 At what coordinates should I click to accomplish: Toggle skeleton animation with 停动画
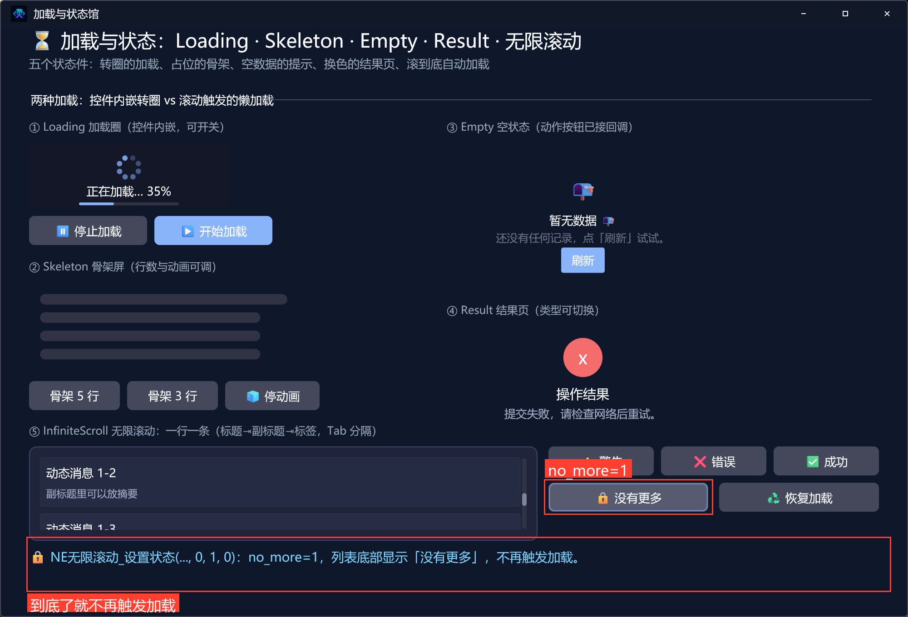click(x=272, y=396)
